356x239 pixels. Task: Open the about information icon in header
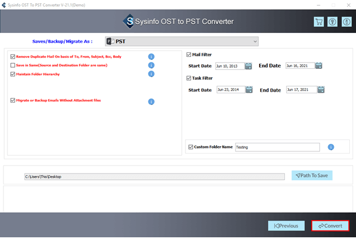coord(346,22)
